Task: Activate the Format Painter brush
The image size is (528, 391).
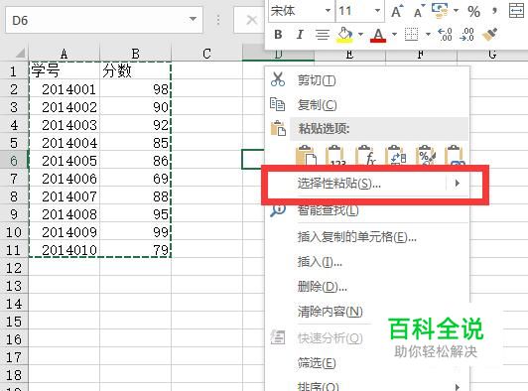Action: (490, 35)
